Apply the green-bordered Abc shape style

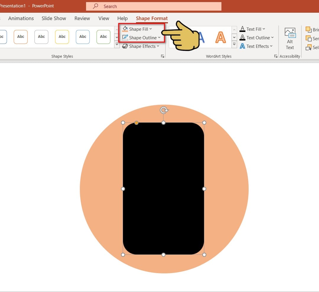(103, 37)
